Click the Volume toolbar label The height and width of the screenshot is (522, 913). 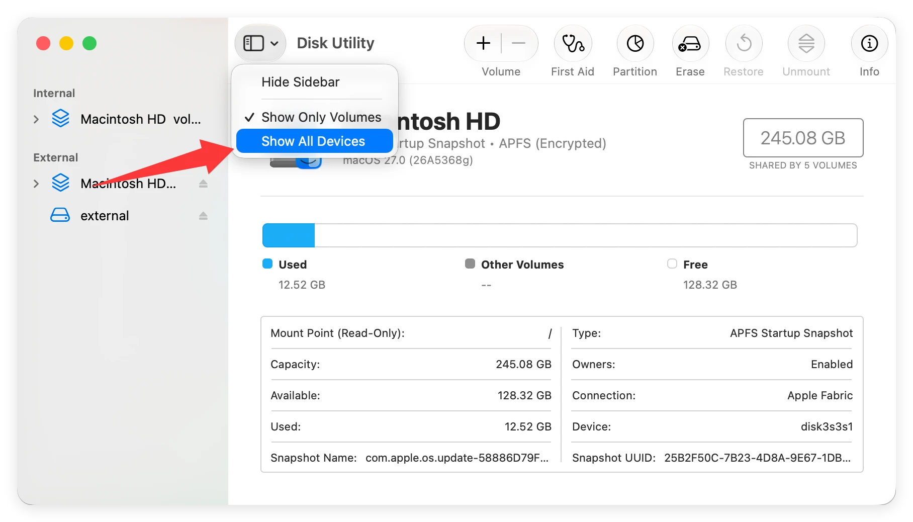click(501, 71)
